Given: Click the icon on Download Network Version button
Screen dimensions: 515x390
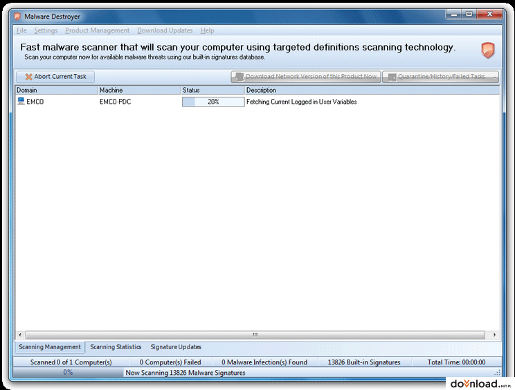Looking at the screenshot, I should [240, 77].
